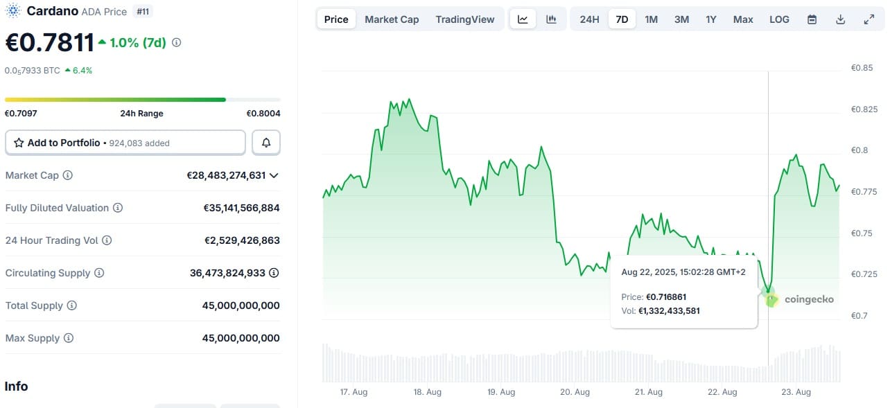Screen dimensions: 890x408
Task: Click info icon after circulating supply value
Action: (274, 273)
